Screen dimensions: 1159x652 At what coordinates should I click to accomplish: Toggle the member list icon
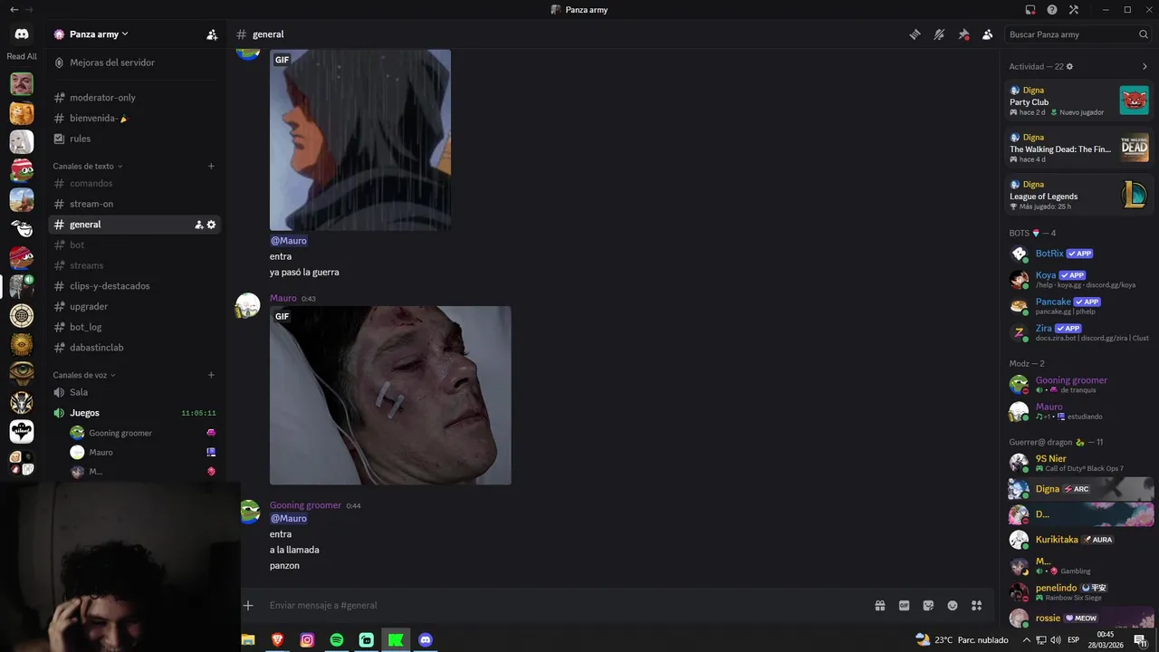988,34
